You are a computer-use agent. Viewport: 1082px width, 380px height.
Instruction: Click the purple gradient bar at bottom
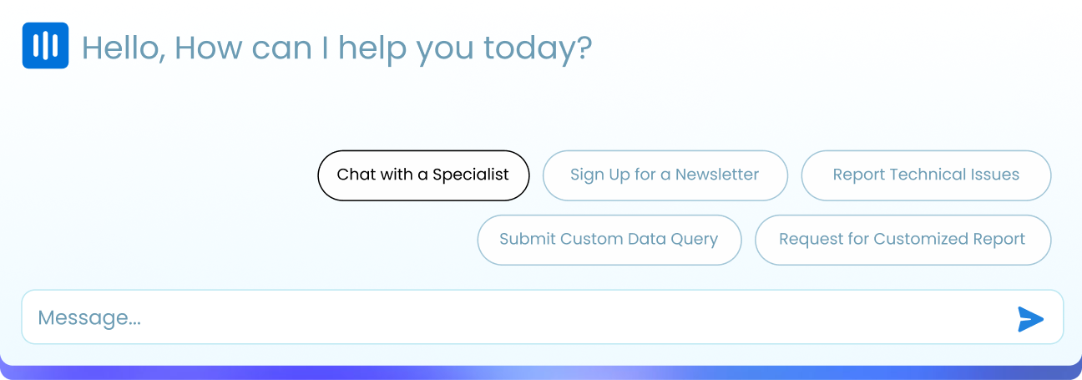[x=541, y=372]
